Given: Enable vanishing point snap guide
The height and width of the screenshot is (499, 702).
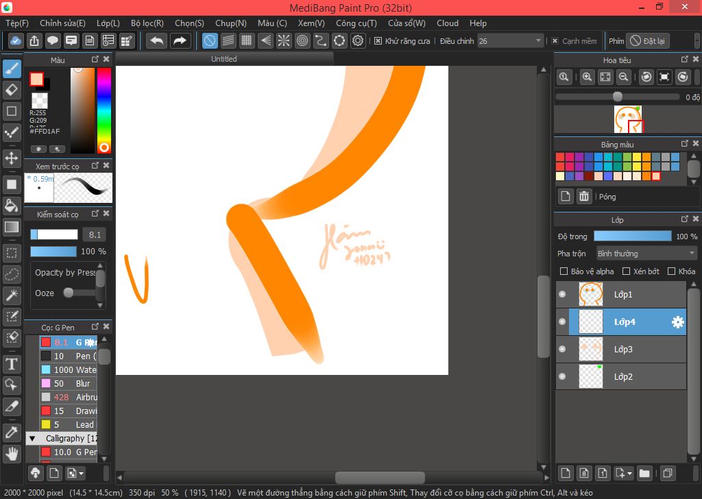Looking at the screenshot, I should coord(265,40).
